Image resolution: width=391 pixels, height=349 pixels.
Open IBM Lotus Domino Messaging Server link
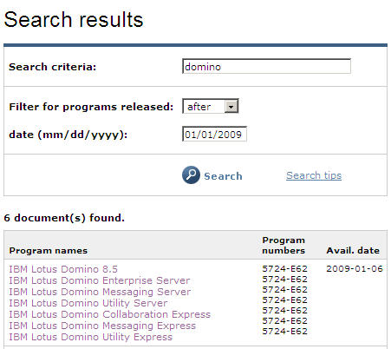pos(100,292)
